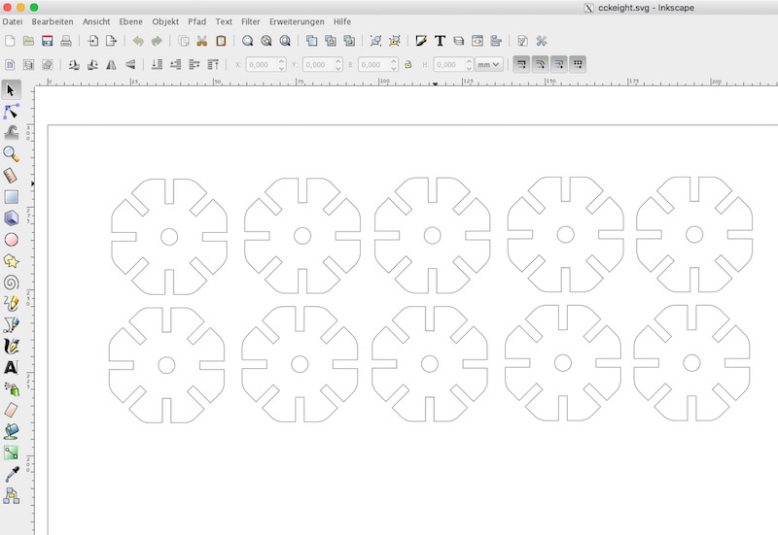Lower selection to bottom icon
The height and width of the screenshot is (535, 778).
[x=157, y=64]
